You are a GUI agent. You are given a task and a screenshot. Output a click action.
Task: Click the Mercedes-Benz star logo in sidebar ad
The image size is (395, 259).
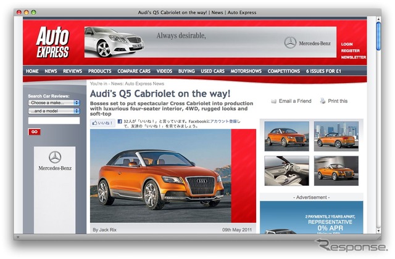[55, 157]
